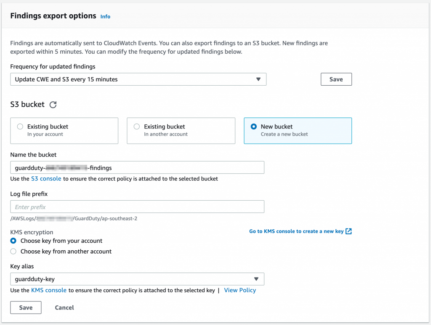This screenshot has height=325, width=431.
Task: Click the Name the bucket input field
Action: pyautogui.click(x=137, y=168)
